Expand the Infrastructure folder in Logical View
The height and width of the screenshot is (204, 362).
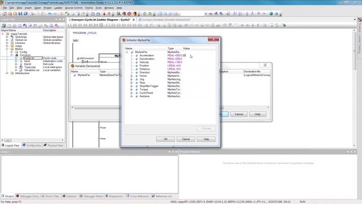pos(7,73)
